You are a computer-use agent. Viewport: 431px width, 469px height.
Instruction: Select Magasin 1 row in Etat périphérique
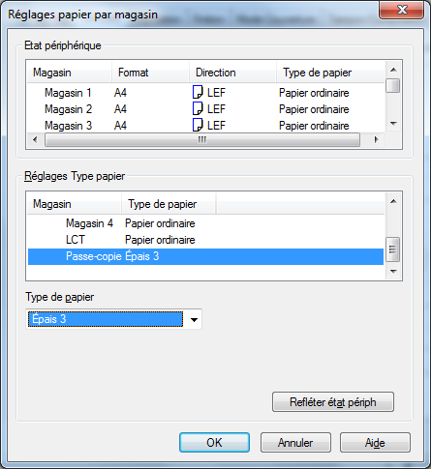205,93
